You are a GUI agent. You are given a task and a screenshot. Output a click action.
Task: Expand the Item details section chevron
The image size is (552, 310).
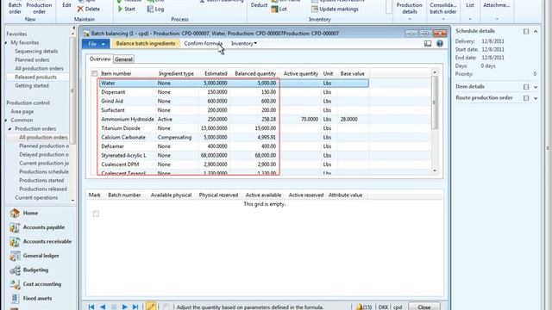click(x=536, y=87)
